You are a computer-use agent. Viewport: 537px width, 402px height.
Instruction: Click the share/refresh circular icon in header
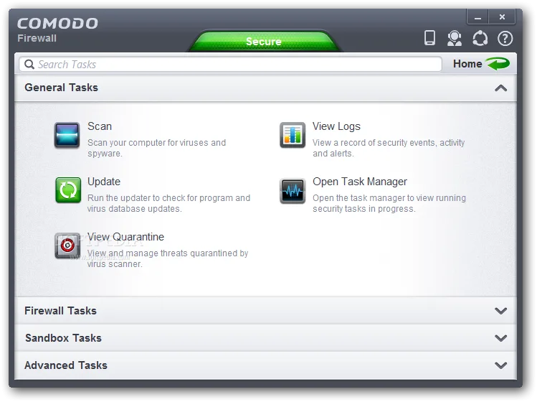(480, 38)
